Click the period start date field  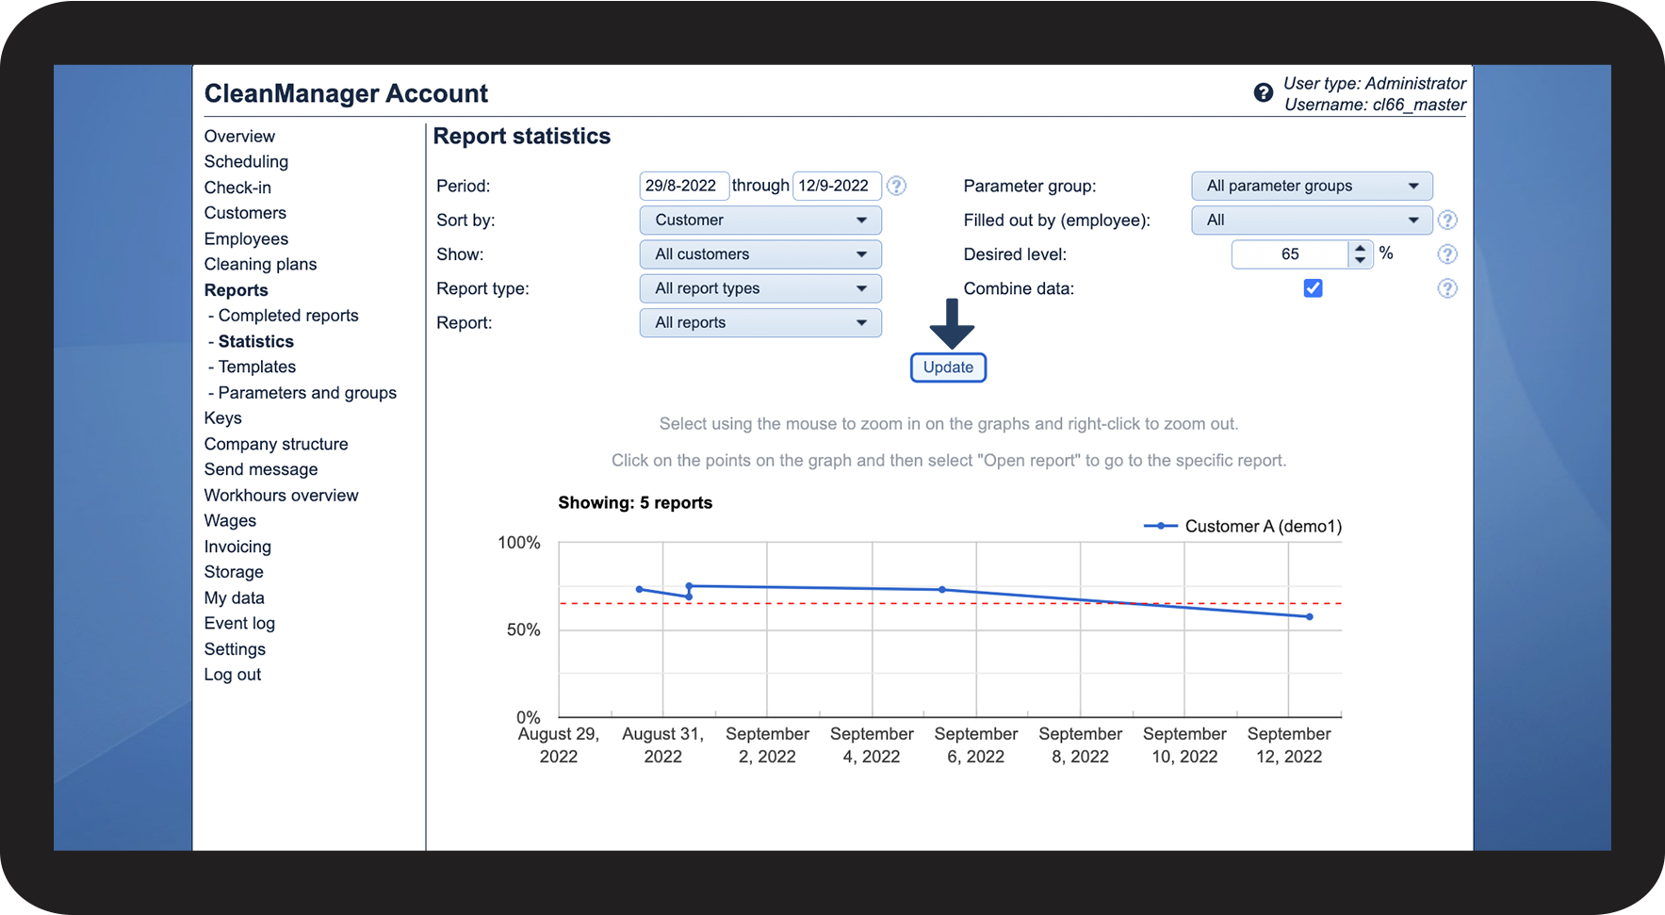click(x=683, y=186)
